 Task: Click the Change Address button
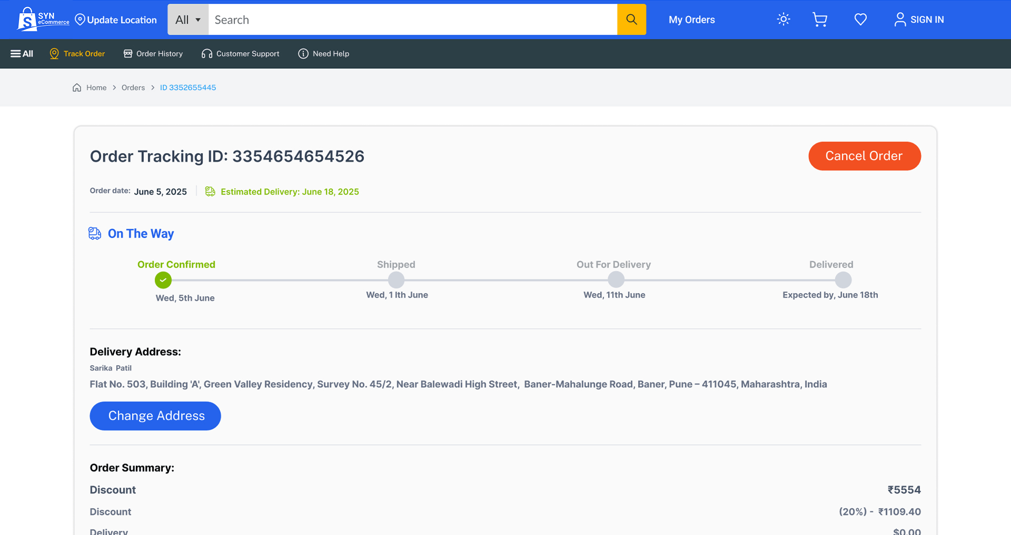[155, 416]
